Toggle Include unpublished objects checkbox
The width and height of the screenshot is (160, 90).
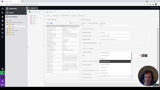coord(100,43)
